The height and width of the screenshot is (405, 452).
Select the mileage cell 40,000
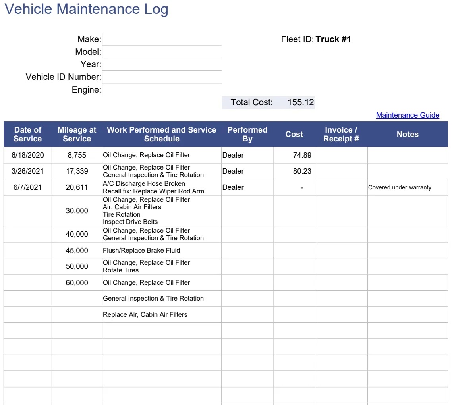click(x=77, y=234)
